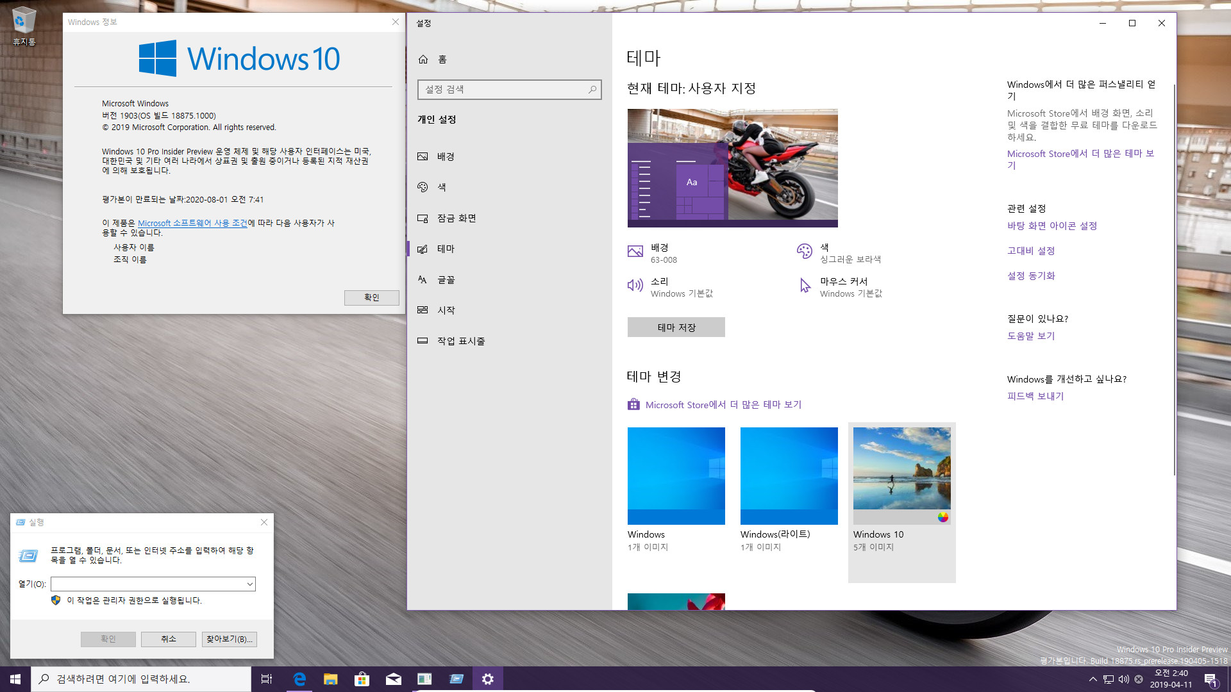
Task: Select the Windows theme thumbnail
Action: tap(676, 475)
